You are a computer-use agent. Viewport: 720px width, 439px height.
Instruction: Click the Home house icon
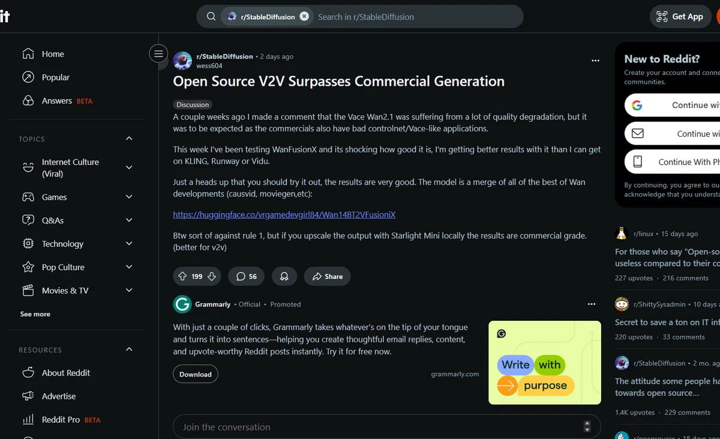pyautogui.click(x=28, y=54)
